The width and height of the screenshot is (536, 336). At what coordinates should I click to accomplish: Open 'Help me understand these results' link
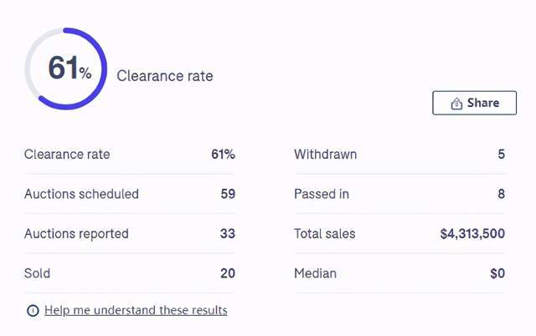click(136, 310)
